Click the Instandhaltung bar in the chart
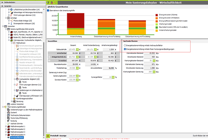 (x=76, y=24)
